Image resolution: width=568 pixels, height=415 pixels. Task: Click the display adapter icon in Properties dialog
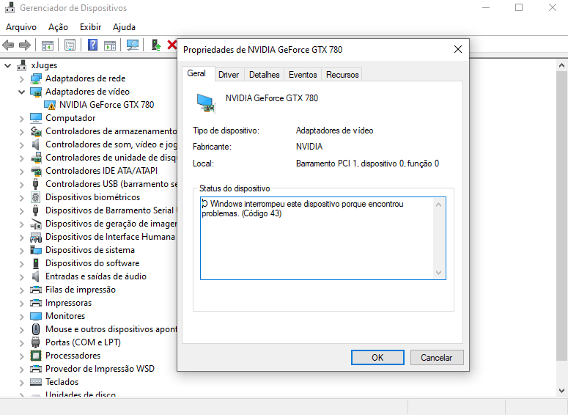pyautogui.click(x=206, y=103)
